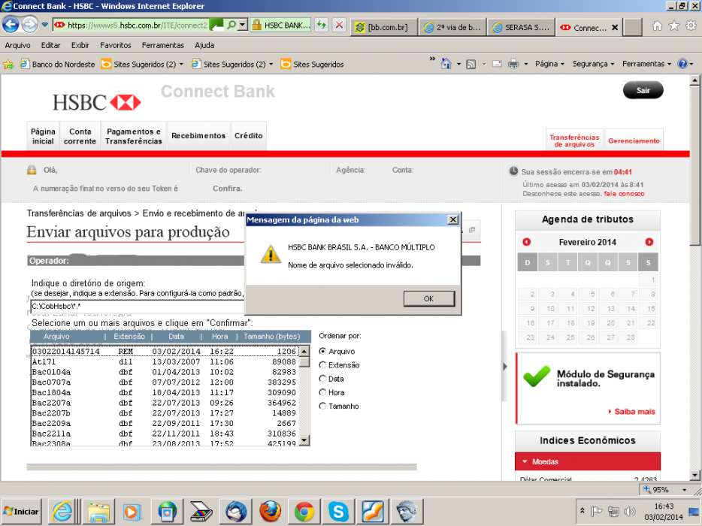Screen dimensions: 702x526
Task: Switch to the [bb.com.br] tab
Action: [x=384, y=27]
